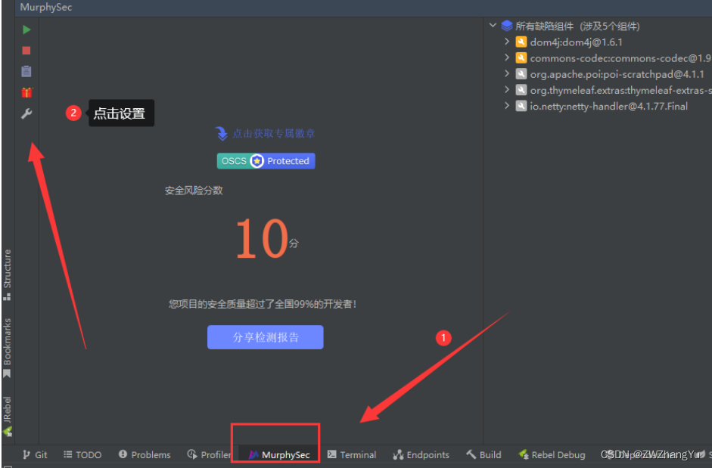Screen dimensions: 712x468
Task: Open the Problems tool window tab
Action: [145, 454]
